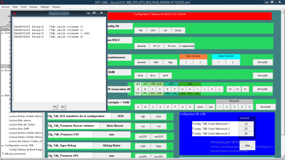Click INVALIDE in the maintenance row
This screenshot has height=160, width=285.
263,62
